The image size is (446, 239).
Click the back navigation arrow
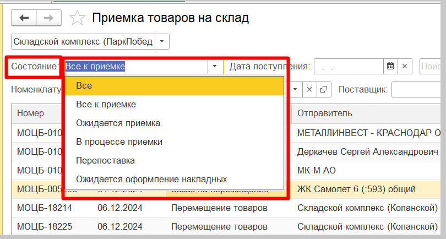24,18
